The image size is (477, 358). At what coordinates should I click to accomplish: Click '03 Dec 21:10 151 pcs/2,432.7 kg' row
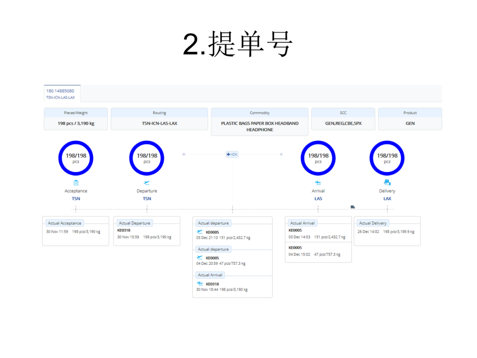(x=223, y=238)
